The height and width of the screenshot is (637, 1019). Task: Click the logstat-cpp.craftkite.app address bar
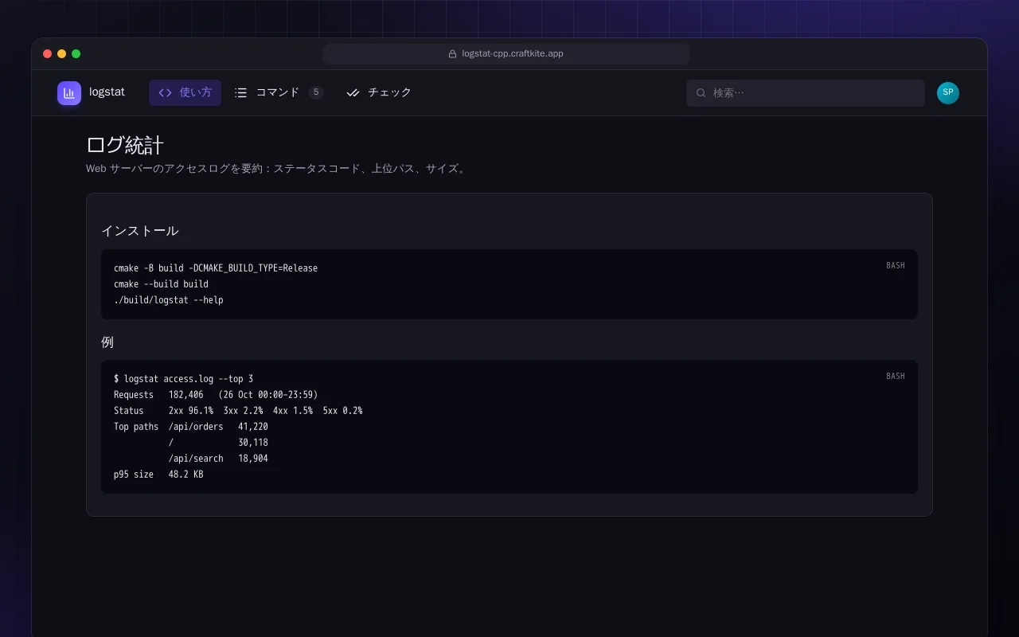coord(506,54)
